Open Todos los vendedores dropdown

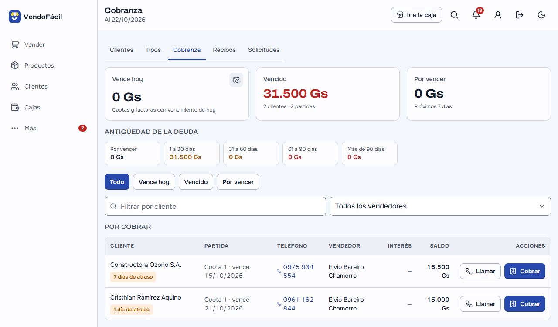440,206
